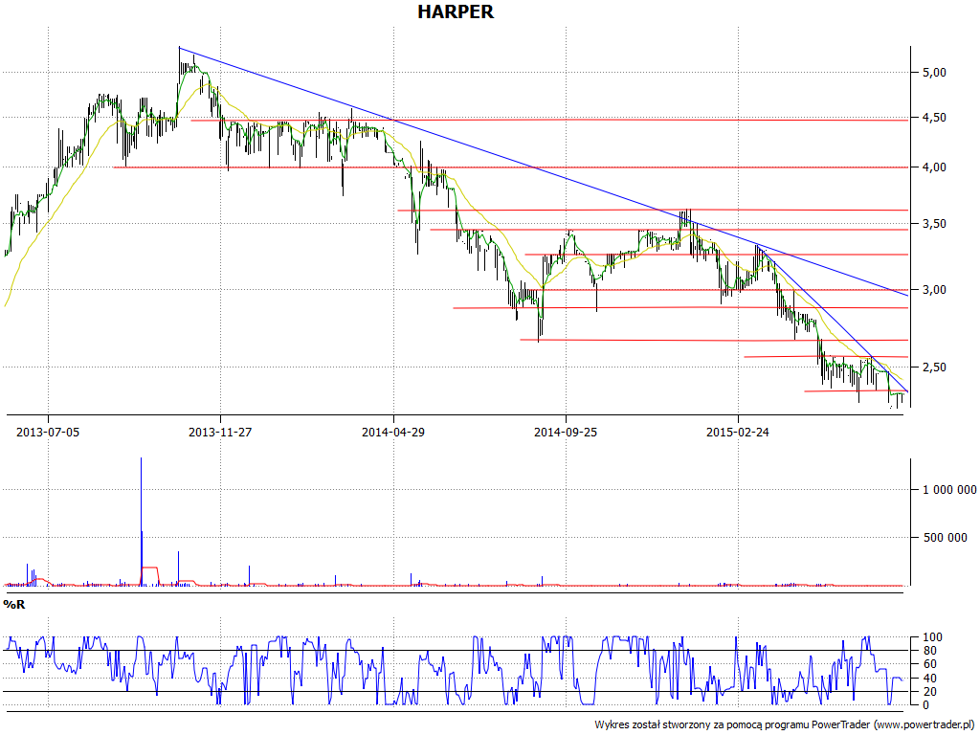Click the 500 000 volume axis label
Screen dimensions: 980x735
point(945,538)
